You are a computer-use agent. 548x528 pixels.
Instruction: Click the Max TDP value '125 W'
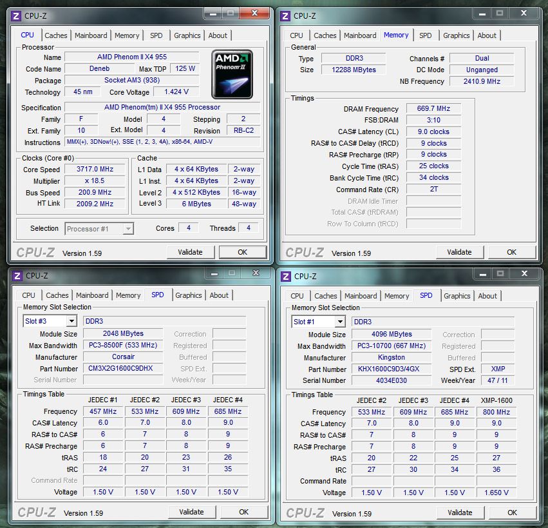pyautogui.click(x=185, y=68)
